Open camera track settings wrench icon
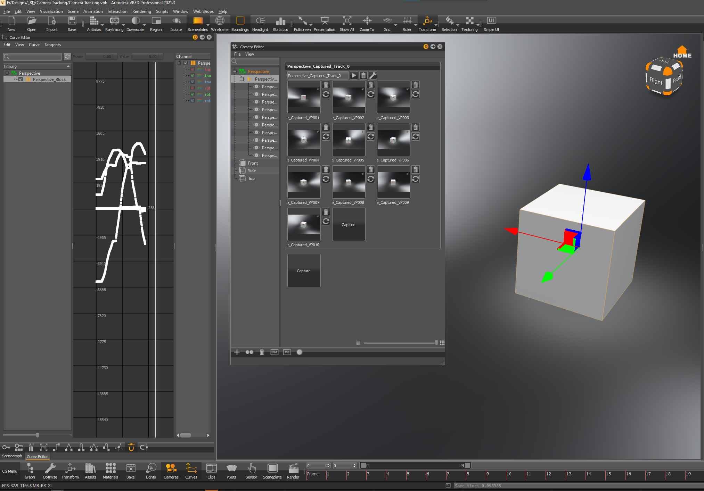This screenshot has height=491, width=704. pos(373,75)
